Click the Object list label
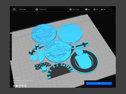Image resolution: width=126 pixels, height=94 pixels. (18, 78)
